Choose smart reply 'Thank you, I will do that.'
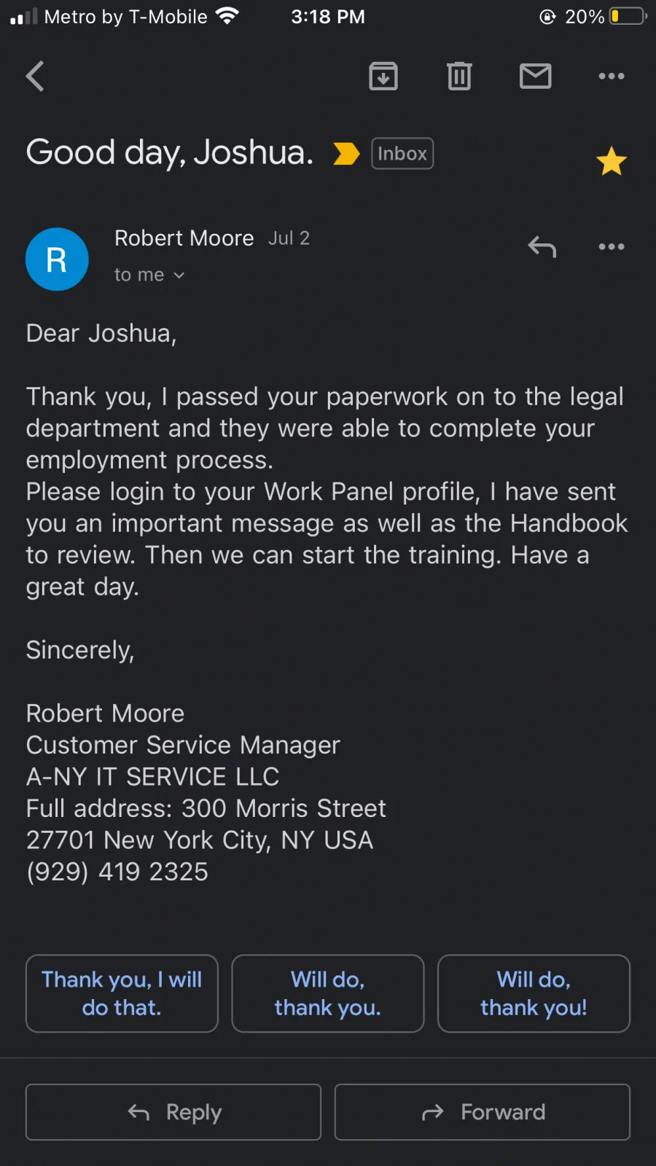The image size is (656, 1166). (122, 993)
